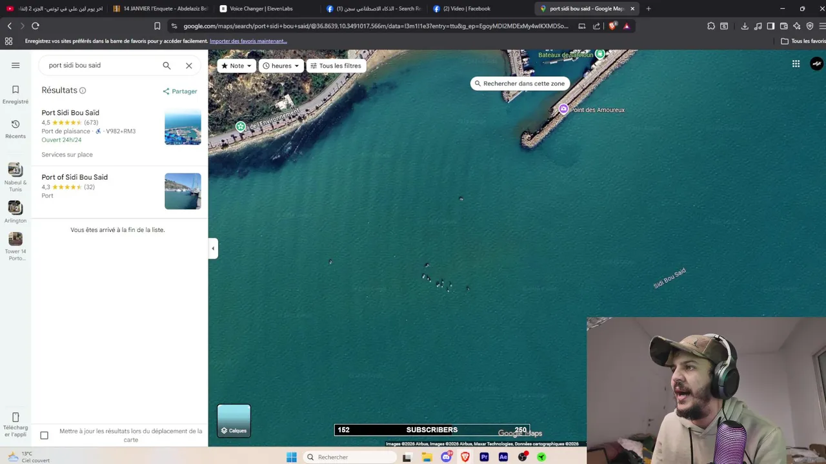Open Adobe Premiere Pro from taskbar
This screenshot has height=464, width=826.
[484, 457]
